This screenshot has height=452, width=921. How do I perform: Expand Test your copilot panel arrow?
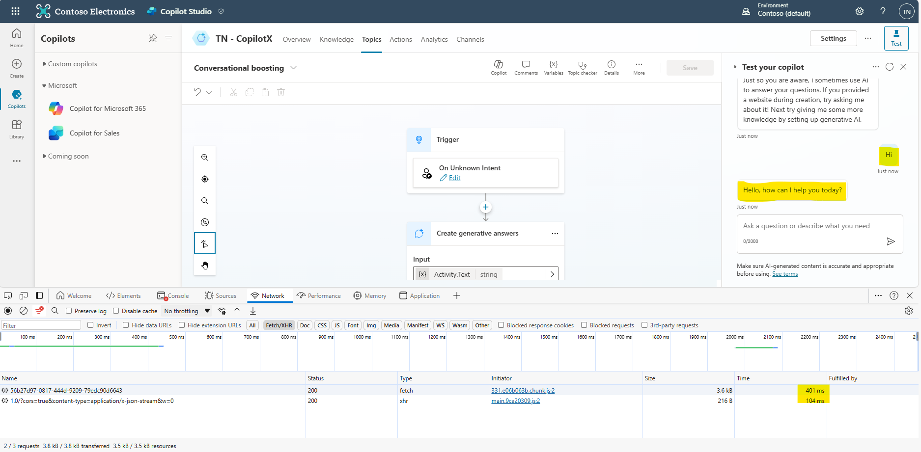click(735, 67)
